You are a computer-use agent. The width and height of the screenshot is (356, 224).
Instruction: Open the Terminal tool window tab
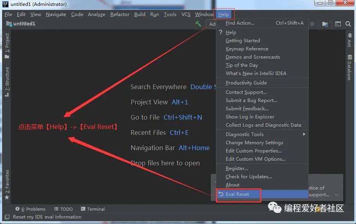point(93,209)
